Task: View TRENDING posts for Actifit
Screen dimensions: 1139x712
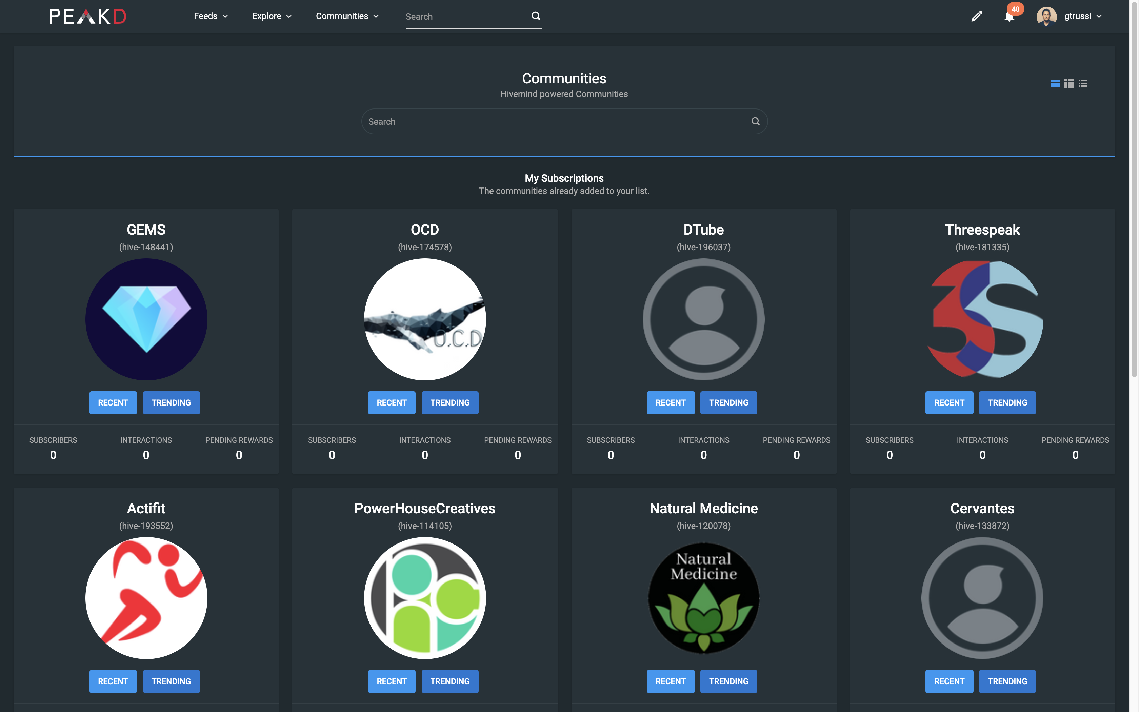Action: pyautogui.click(x=171, y=681)
